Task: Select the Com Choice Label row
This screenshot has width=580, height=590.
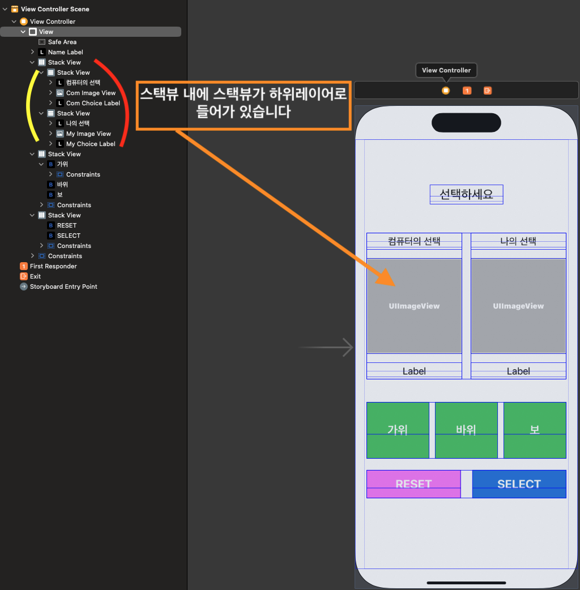Action: (91, 102)
